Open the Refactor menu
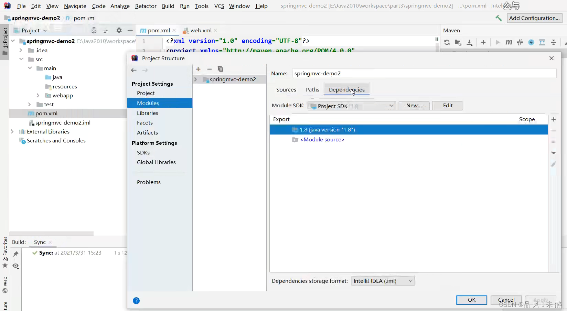The height and width of the screenshot is (311, 567). tap(146, 6)
